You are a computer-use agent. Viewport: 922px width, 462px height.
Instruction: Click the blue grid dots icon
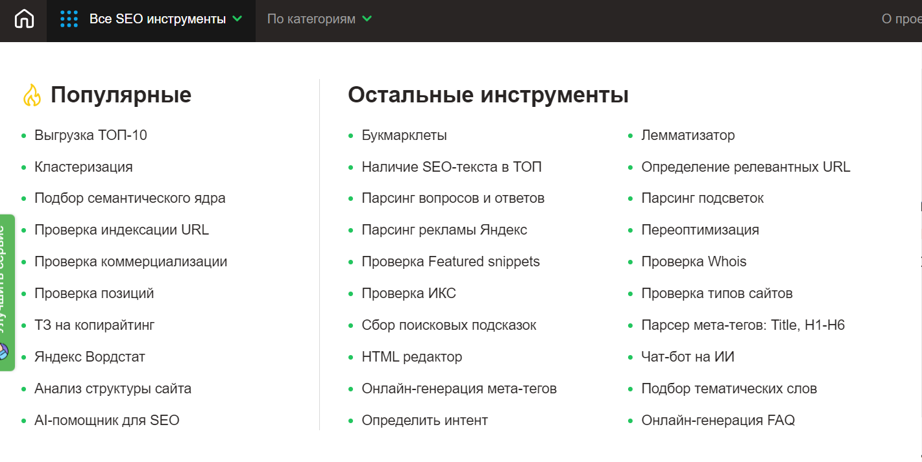69,19
